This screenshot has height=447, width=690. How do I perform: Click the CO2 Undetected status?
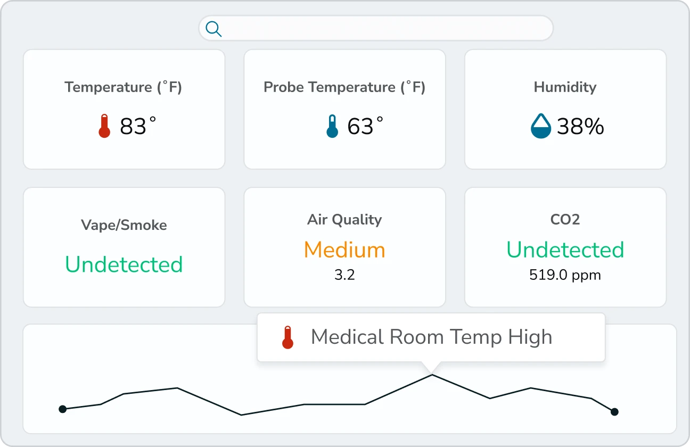pyautogui.click(x=565, y=250)
